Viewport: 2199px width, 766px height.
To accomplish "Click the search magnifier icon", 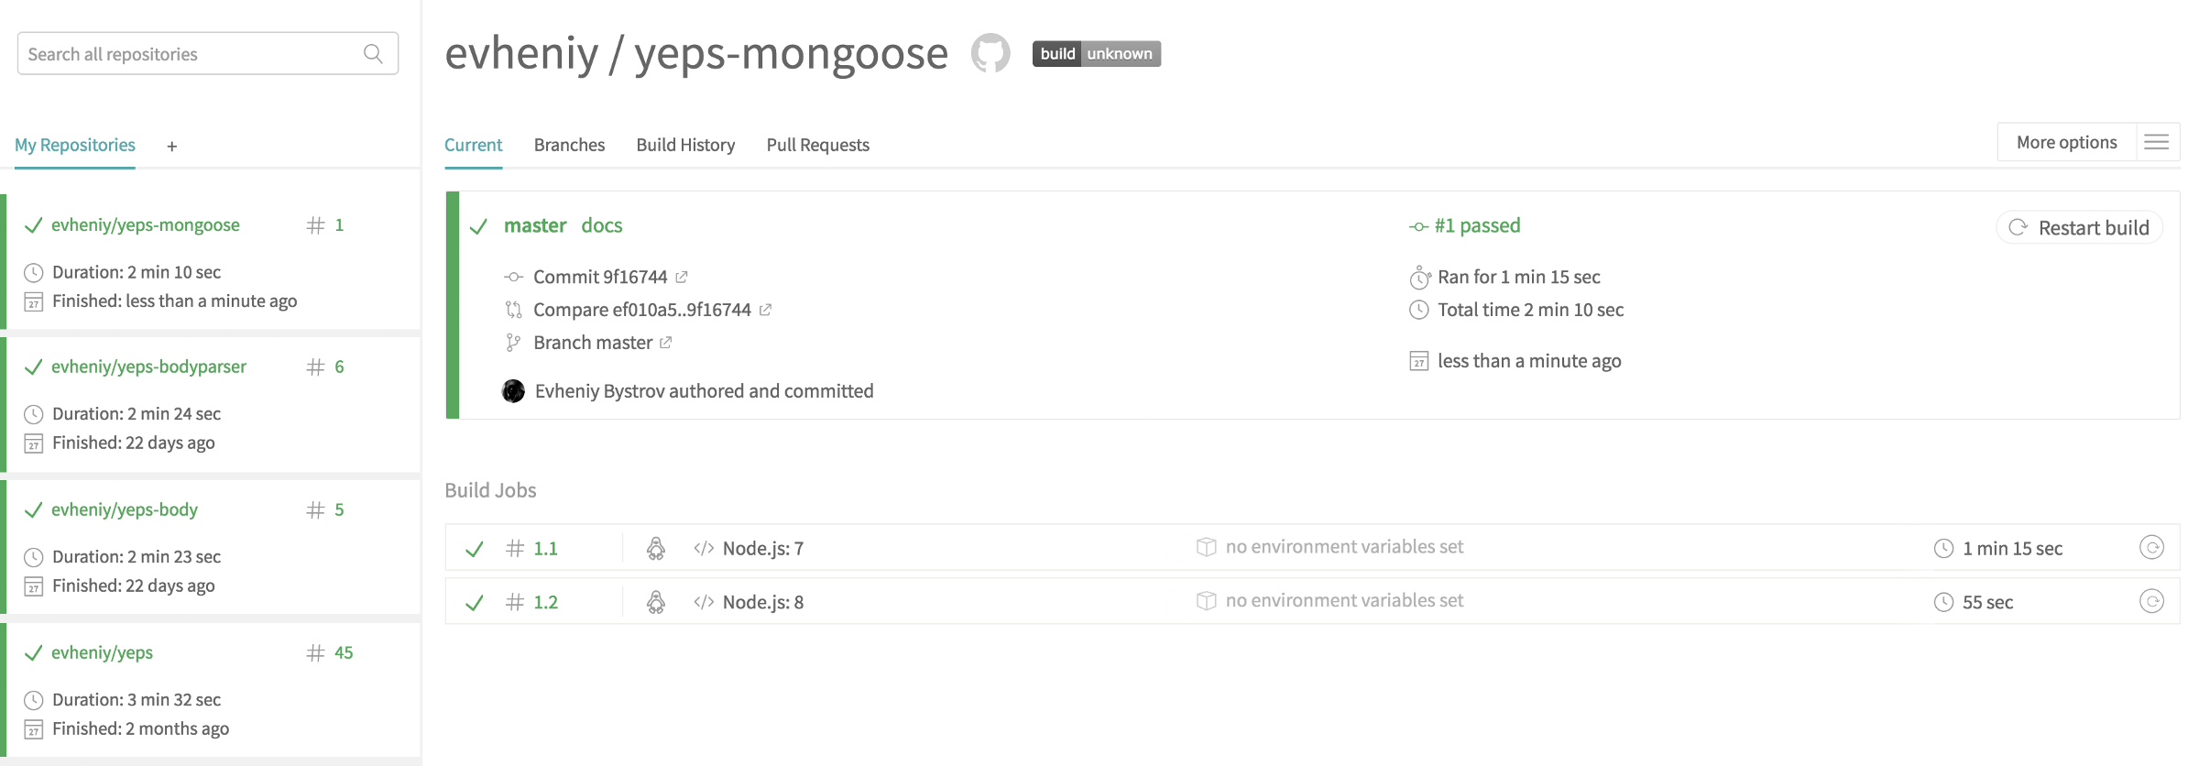I will coord(373,54).
